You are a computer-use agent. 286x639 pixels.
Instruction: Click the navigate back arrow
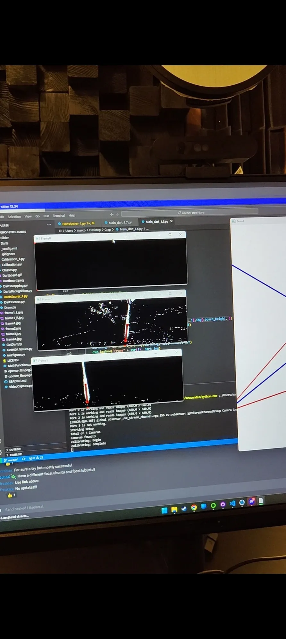pyautogui.click(x=112, y=214)
